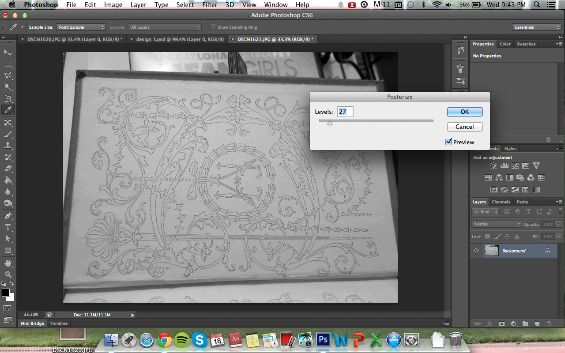Click OK in the Posterize dialog
The width and height of the screenshot is (565, 353).
(465, 112)
